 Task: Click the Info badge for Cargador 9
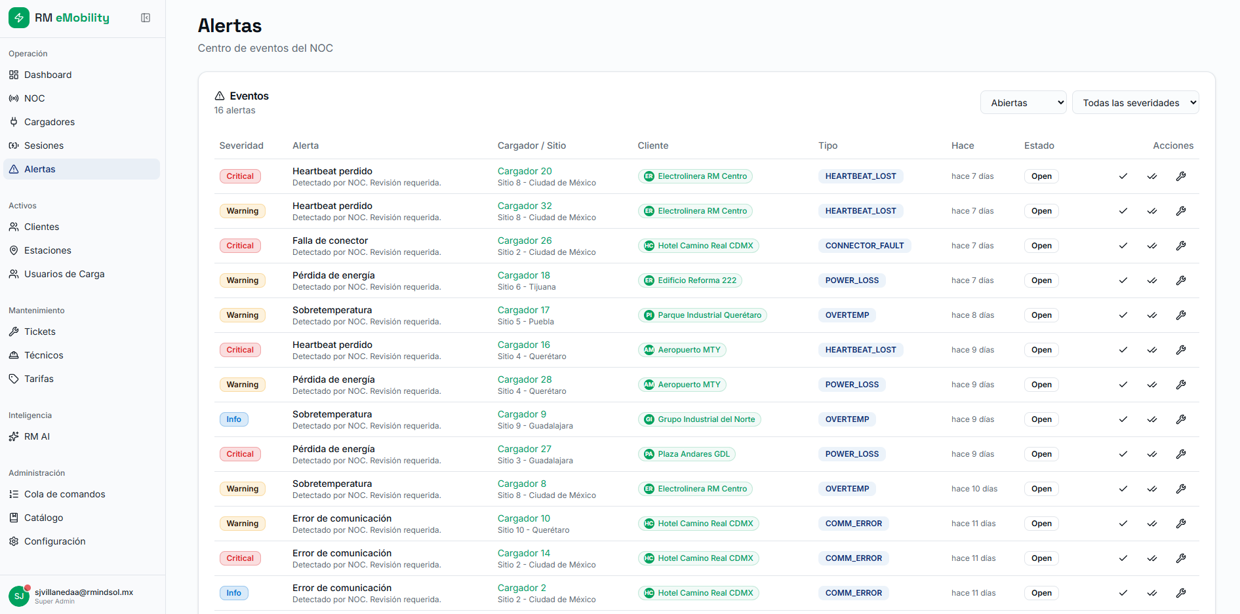(x=234, y=419)
